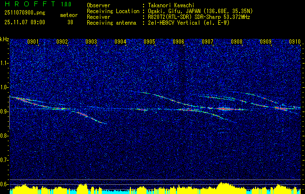The height and width of the screenshot is (194, 305).
Task: Click the 0.6 kHz axis label
Action: coord(4,184)
